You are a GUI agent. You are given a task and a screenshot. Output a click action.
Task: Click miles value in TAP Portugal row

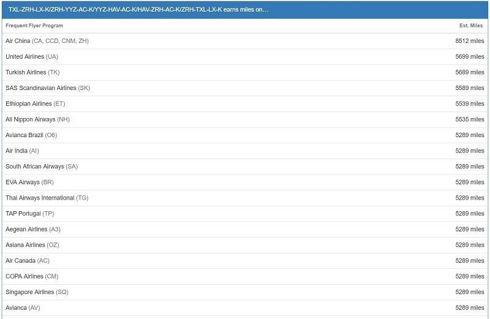pyautogui.click(x=470, y=214)
